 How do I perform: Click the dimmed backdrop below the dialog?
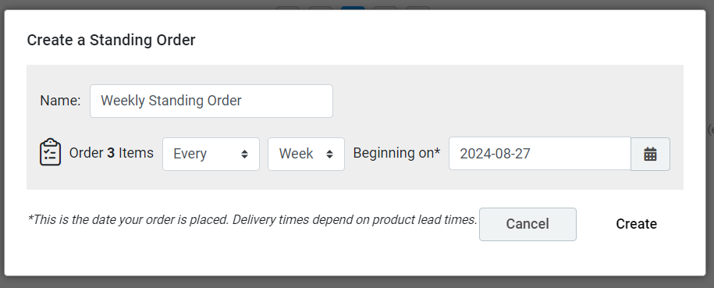click(357, 282)
